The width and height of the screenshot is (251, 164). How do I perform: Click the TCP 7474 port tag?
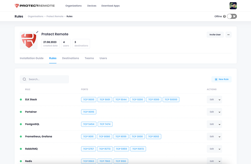click(x=105, y=124)
